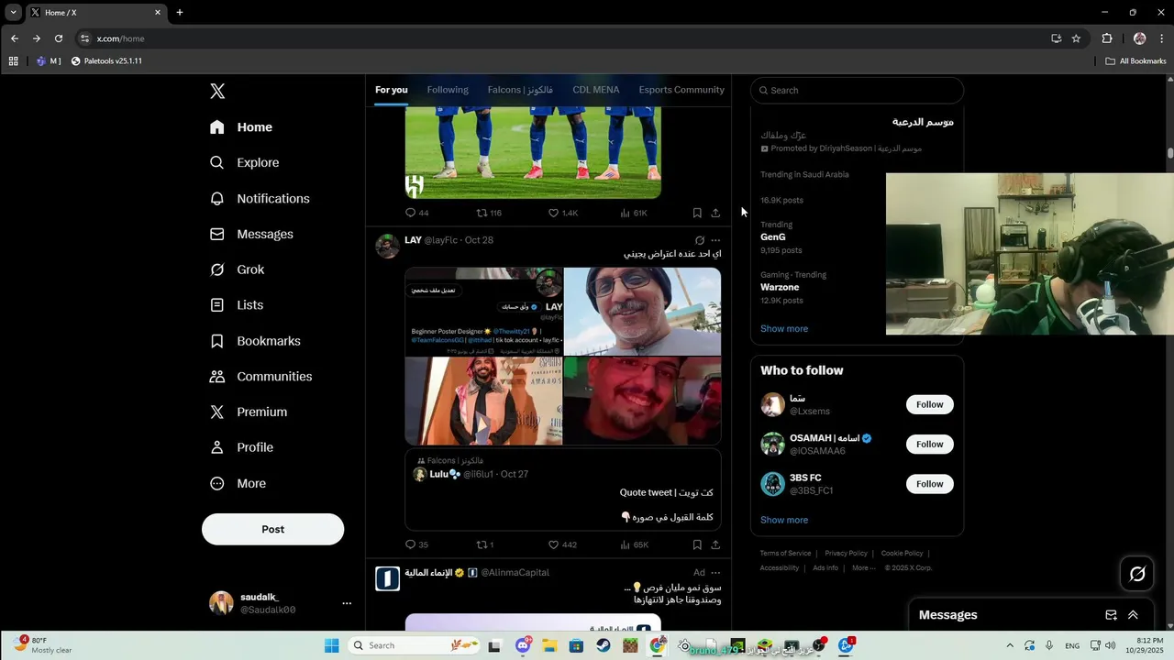1174x660 pixels.
Task: Open Steam from the taskbar
Action: (603, 645)
